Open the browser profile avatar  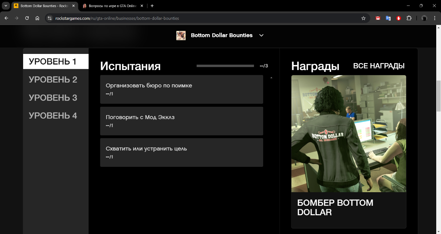424,18
